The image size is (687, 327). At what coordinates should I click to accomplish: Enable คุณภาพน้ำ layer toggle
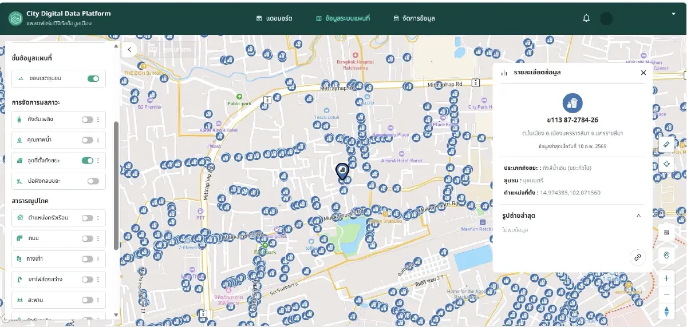point(87,140)
